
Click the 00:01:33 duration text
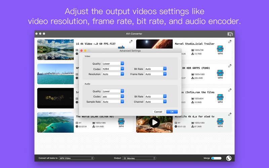pos(182,127)
